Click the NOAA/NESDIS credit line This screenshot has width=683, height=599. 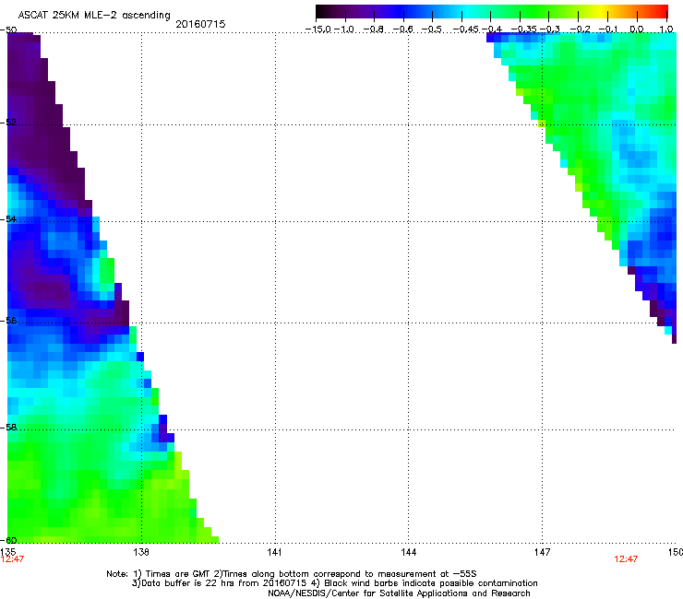(x=399, y=593)
